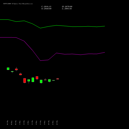Click the chart title text at top left

coord(18,4)
